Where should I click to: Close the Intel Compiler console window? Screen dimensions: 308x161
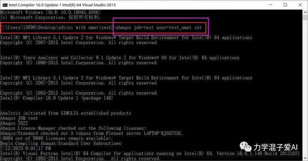click(300, 5)
